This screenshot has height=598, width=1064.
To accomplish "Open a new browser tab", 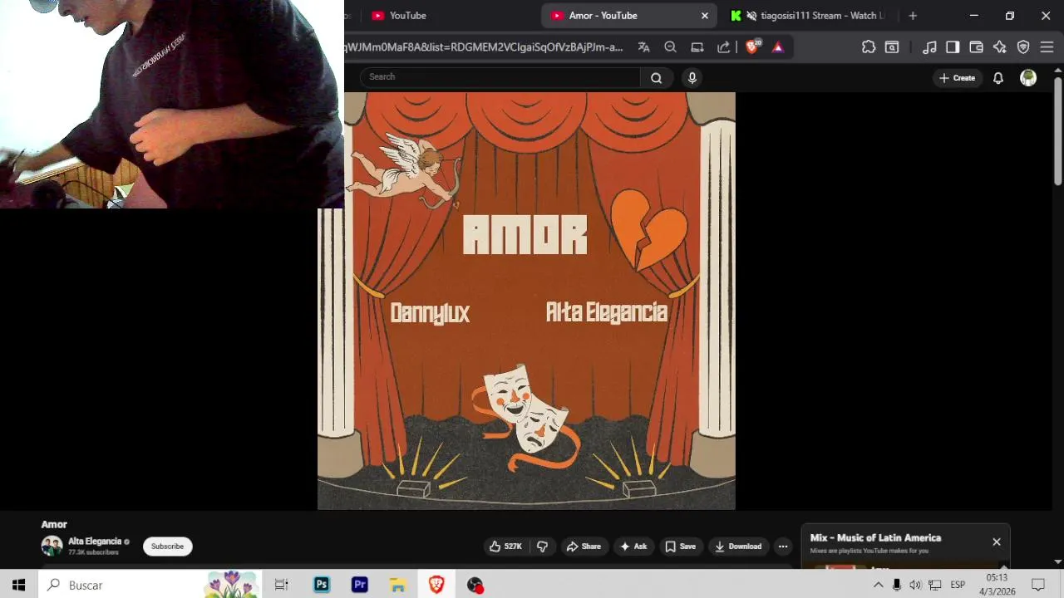I will click(913, 16).
